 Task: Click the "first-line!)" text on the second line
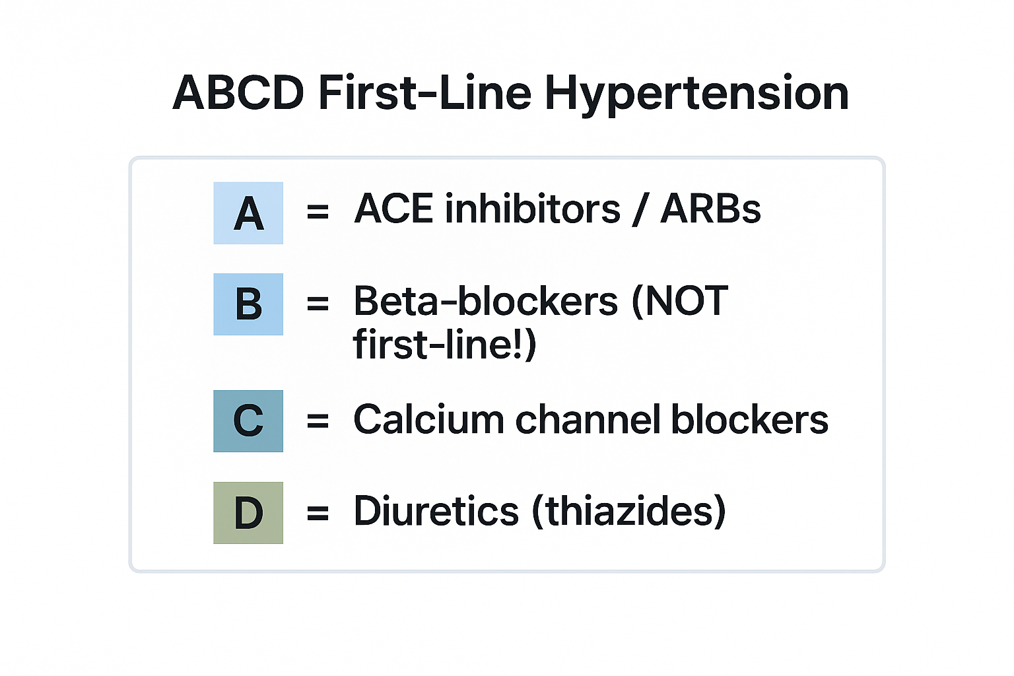pos(444,344)
